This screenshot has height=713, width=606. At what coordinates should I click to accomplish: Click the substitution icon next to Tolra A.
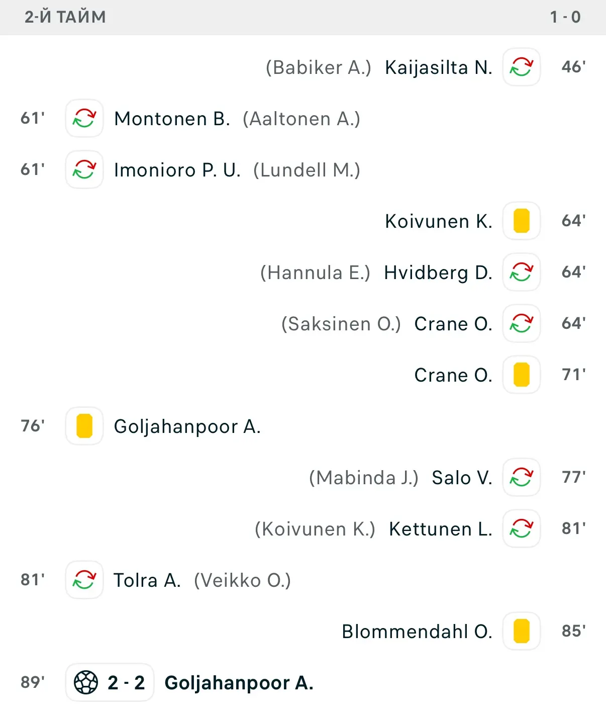(x=84, y=580)
